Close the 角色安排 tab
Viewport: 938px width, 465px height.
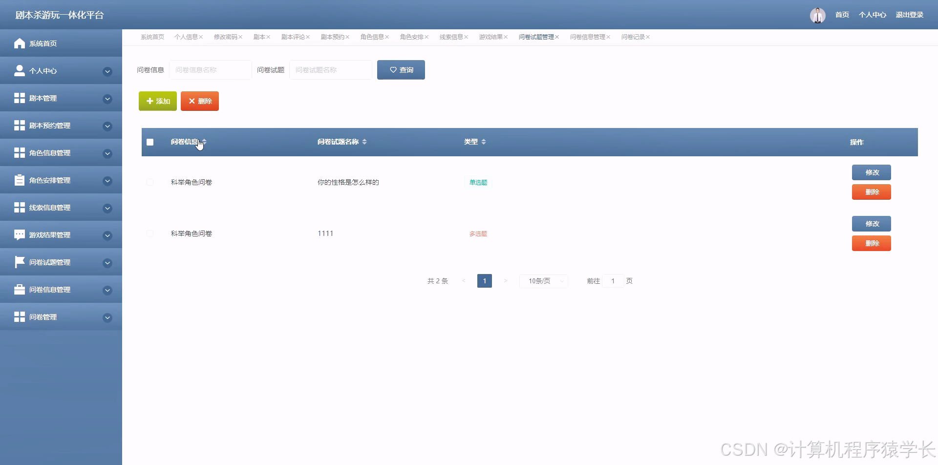coord(426,37)
